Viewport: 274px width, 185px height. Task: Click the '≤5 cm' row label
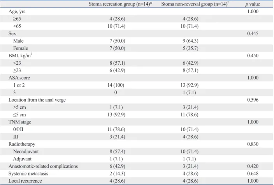(19, 115)
